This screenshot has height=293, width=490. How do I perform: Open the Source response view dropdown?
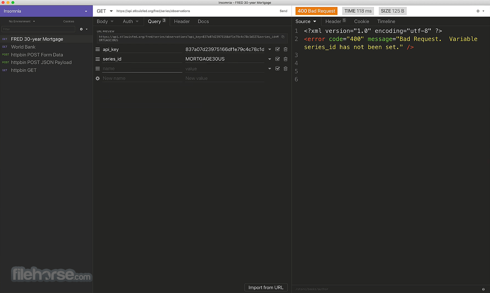pyautogui.click(x=306, y=22)
